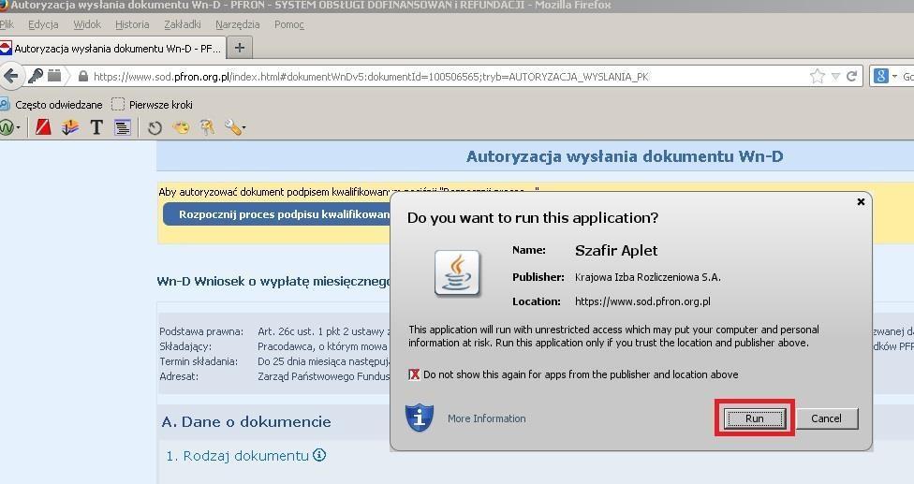This screenshot has width=914, height=484.
Task: Click the Szafir Aplet application name
Action: [616, 251]
